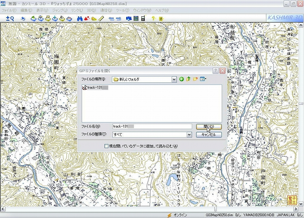Screen dimensions: 304x218
Task: Click the yellow question mark help icon
Action: click(x=154, y=18)
